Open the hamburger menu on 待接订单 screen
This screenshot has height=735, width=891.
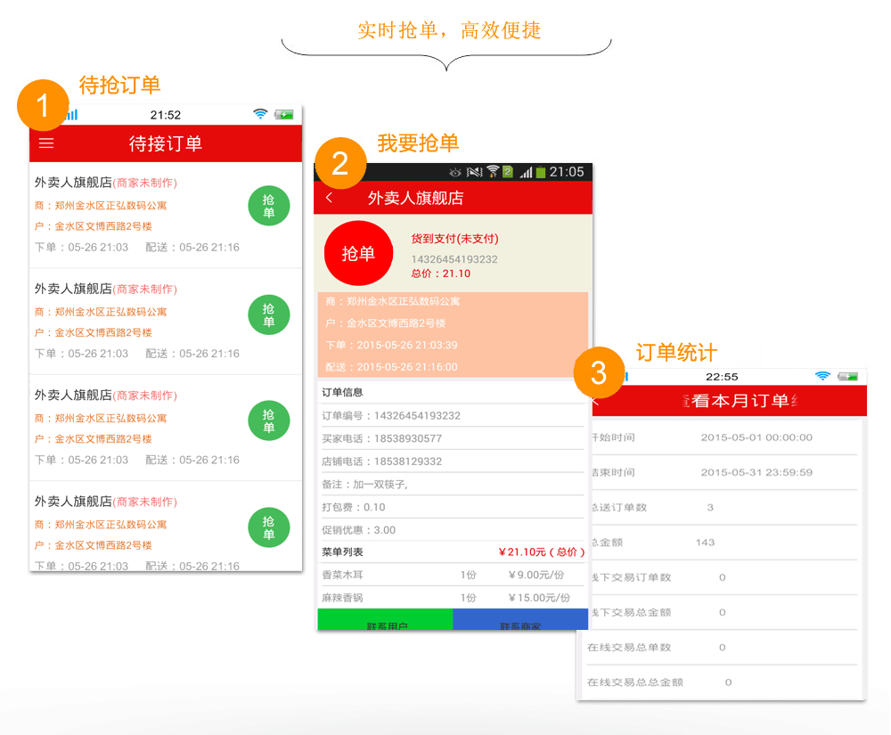point(46,143)
